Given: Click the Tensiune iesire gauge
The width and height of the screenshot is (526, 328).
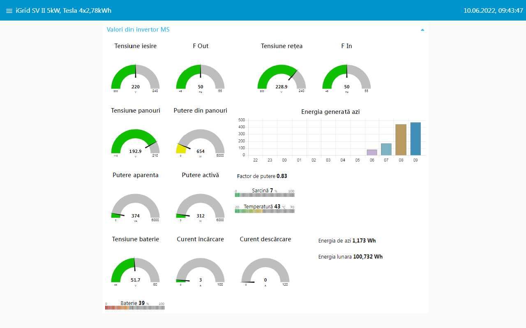Looking at the screenshot, I should tap(136, 79).
